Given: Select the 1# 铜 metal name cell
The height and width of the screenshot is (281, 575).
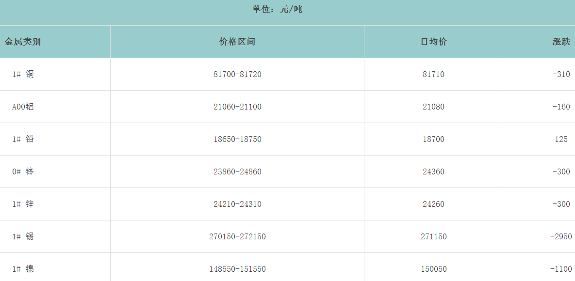Looking at the screenshot, I should coord(23,74).
